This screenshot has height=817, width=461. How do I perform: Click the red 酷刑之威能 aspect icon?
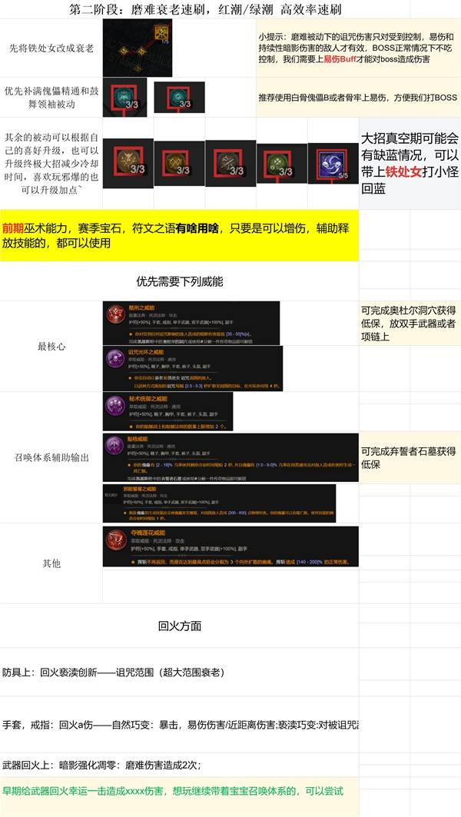click(x=116, y=315)
